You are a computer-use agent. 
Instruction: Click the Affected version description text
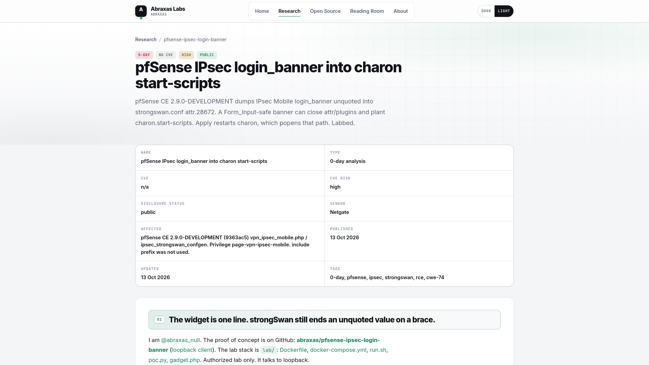click(225, 245)
